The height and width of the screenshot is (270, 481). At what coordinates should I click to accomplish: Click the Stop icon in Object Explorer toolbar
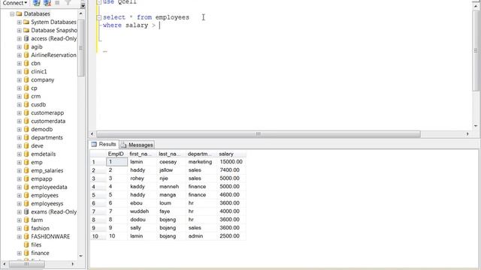(x=57, y=3)
